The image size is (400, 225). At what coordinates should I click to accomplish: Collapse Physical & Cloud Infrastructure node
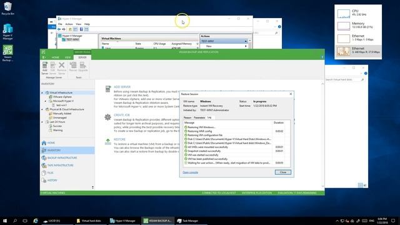click(42, 109)
